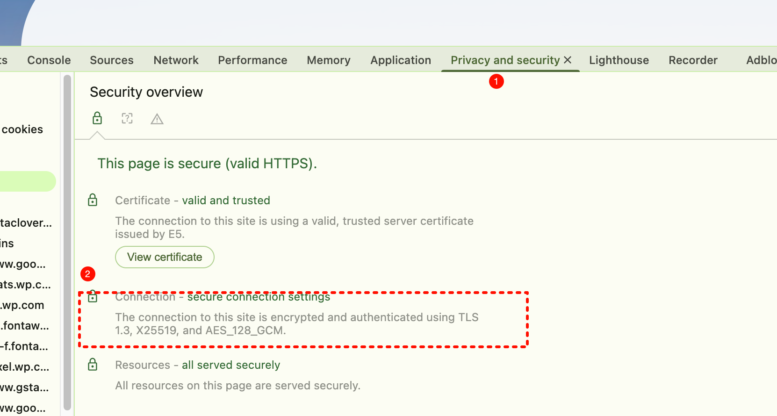777x416 pixels.
Task: Click the lock icon beside Resources
Action: (93, 365)
